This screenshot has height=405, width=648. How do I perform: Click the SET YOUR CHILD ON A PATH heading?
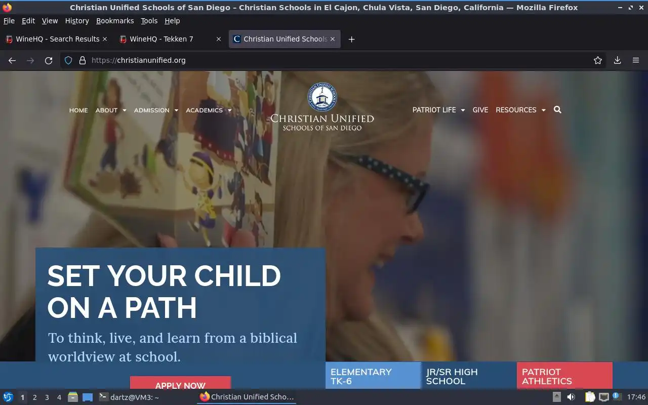click(164, 292)
